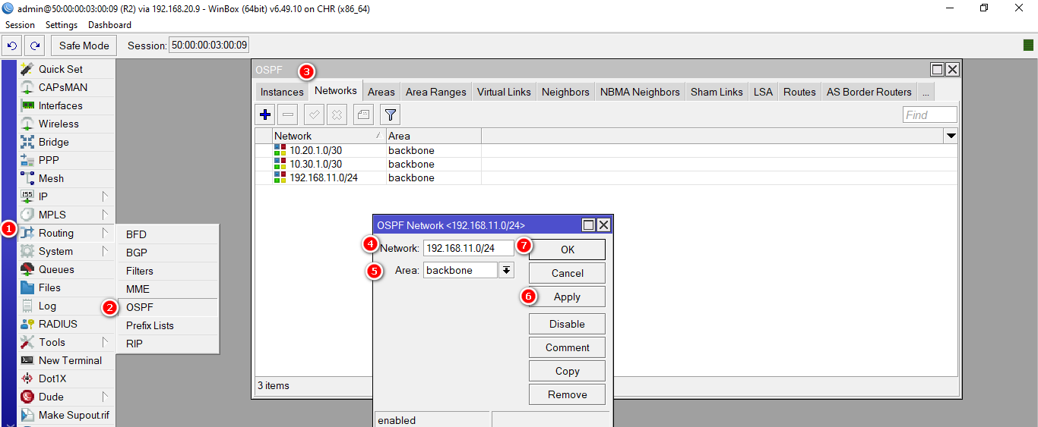Click the Comment toolbar icon
Screen dimensions: 1038x427
[363, 115]
